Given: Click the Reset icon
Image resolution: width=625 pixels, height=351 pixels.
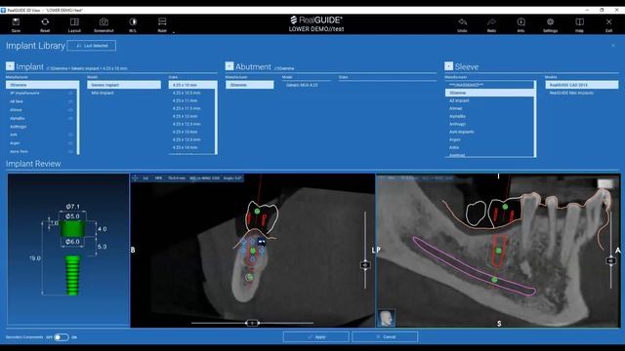Looking at the screenshot, I should click(x=45, y=21).
